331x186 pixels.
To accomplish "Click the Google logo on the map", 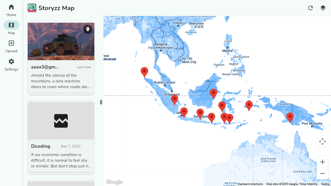I will [x=114, y=182].
